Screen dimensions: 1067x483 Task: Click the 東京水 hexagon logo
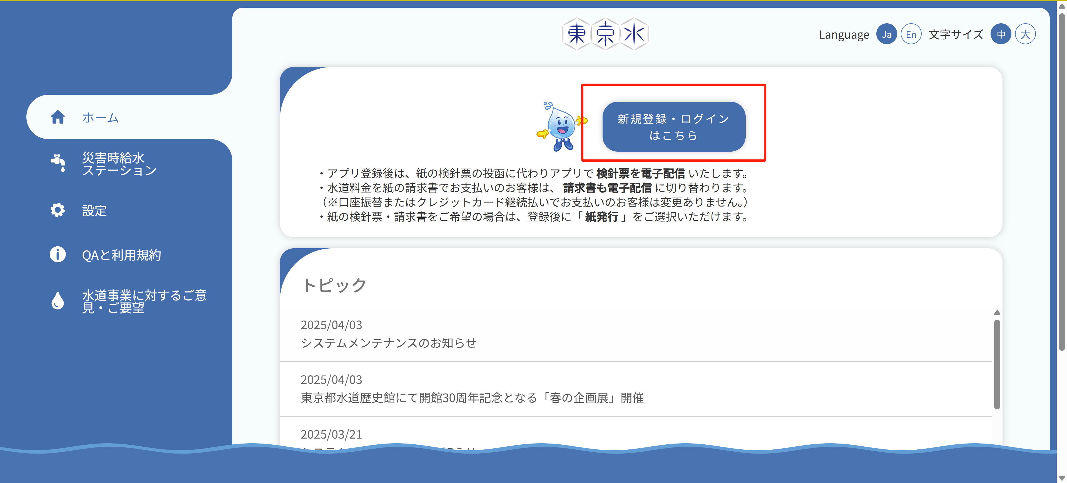605,34
